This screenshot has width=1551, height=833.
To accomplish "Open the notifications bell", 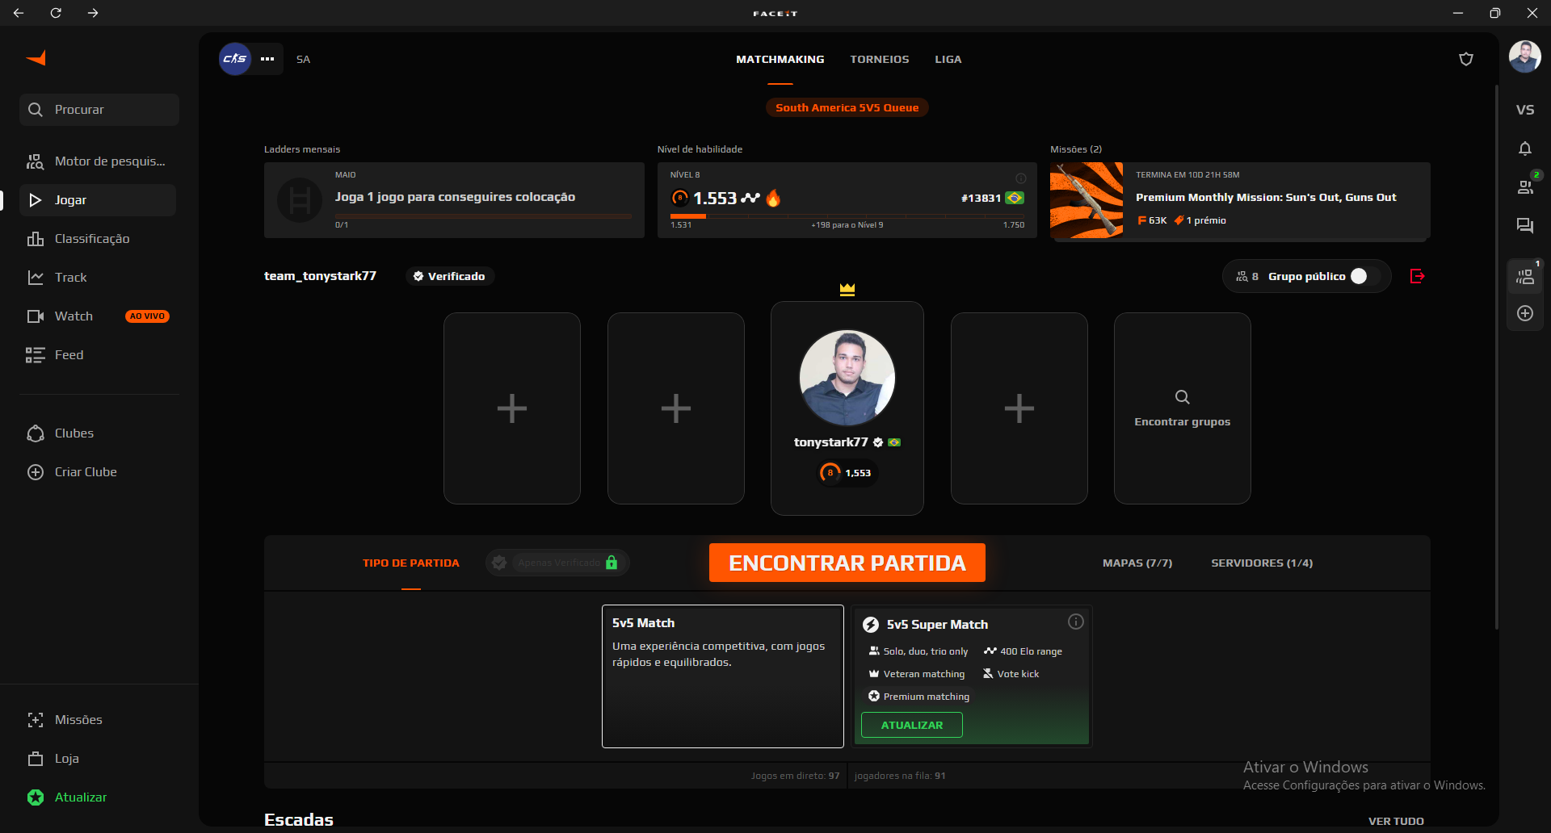I will tap(1525, 149).
